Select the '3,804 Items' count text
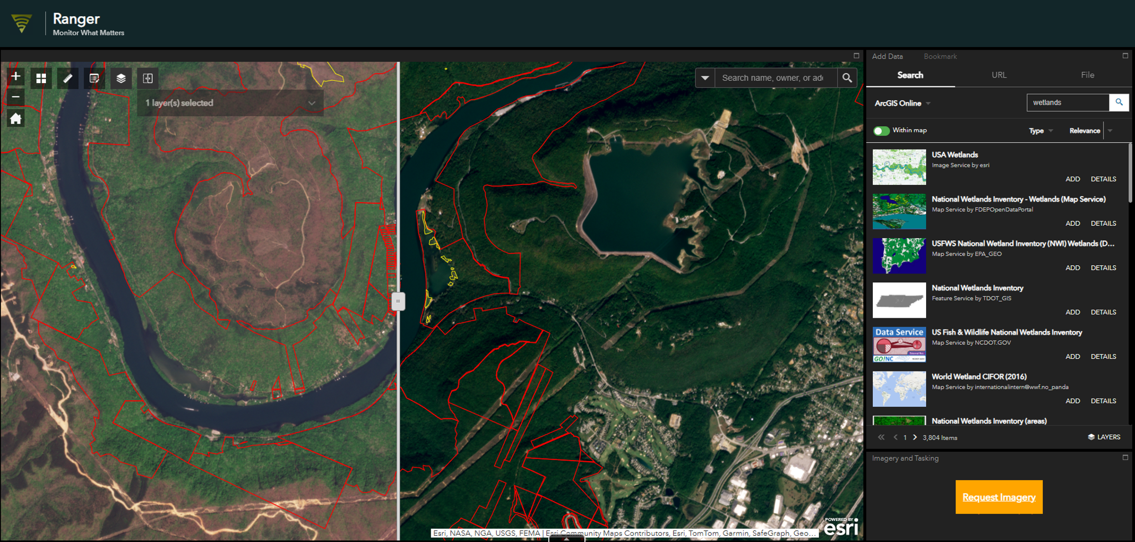This screenshot has width=1135, height=542. pyautogui.click(x=940, y=438)
